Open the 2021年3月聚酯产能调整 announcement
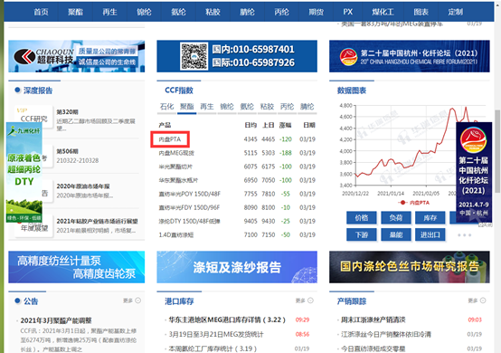 coord(56,320)
